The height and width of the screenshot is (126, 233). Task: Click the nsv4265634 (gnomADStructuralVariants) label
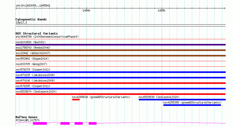(101, 97)
